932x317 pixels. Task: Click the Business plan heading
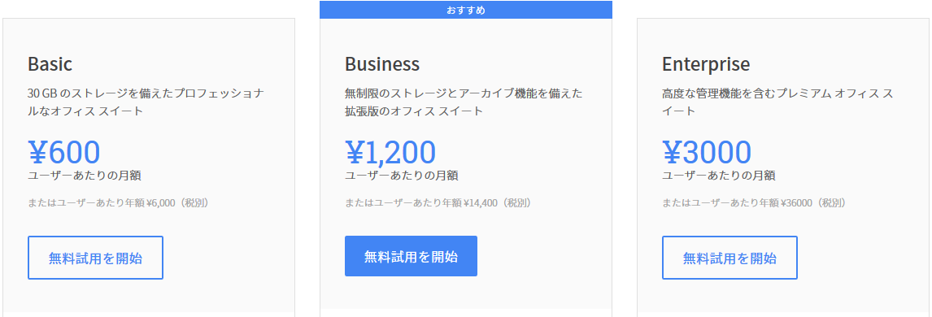coord(382,64)
